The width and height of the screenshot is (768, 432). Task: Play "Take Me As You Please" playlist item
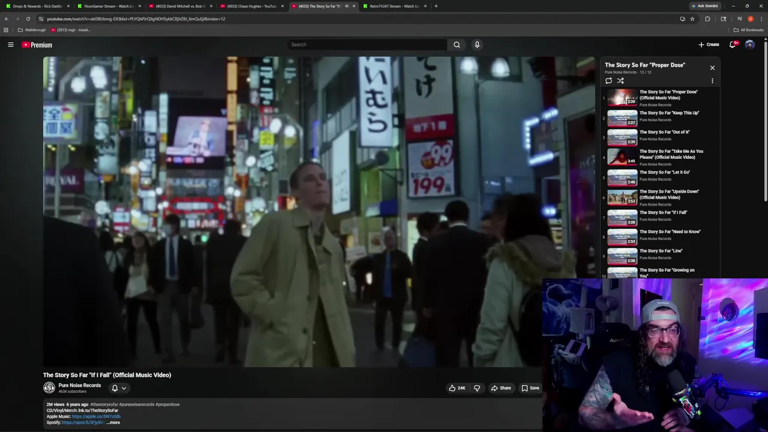pyautogui.click(x=660, y=157)
